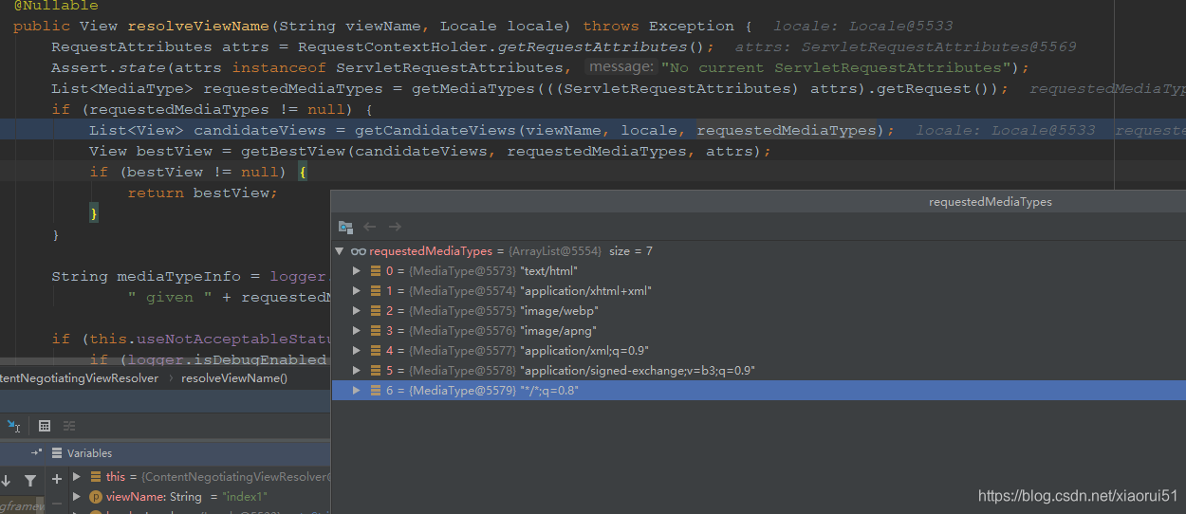Click the Run to Cursor debugger icon
The width and height of the screenshot is (1186, 514).
pos(14,426)
